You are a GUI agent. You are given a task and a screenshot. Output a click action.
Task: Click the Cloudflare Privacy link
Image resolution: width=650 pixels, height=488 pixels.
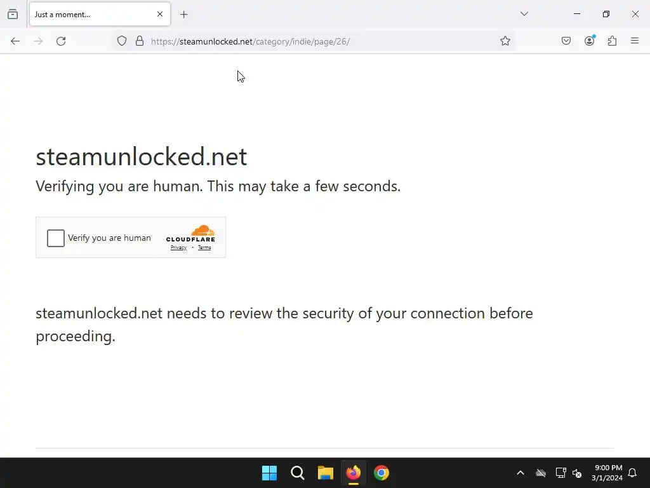178,248
